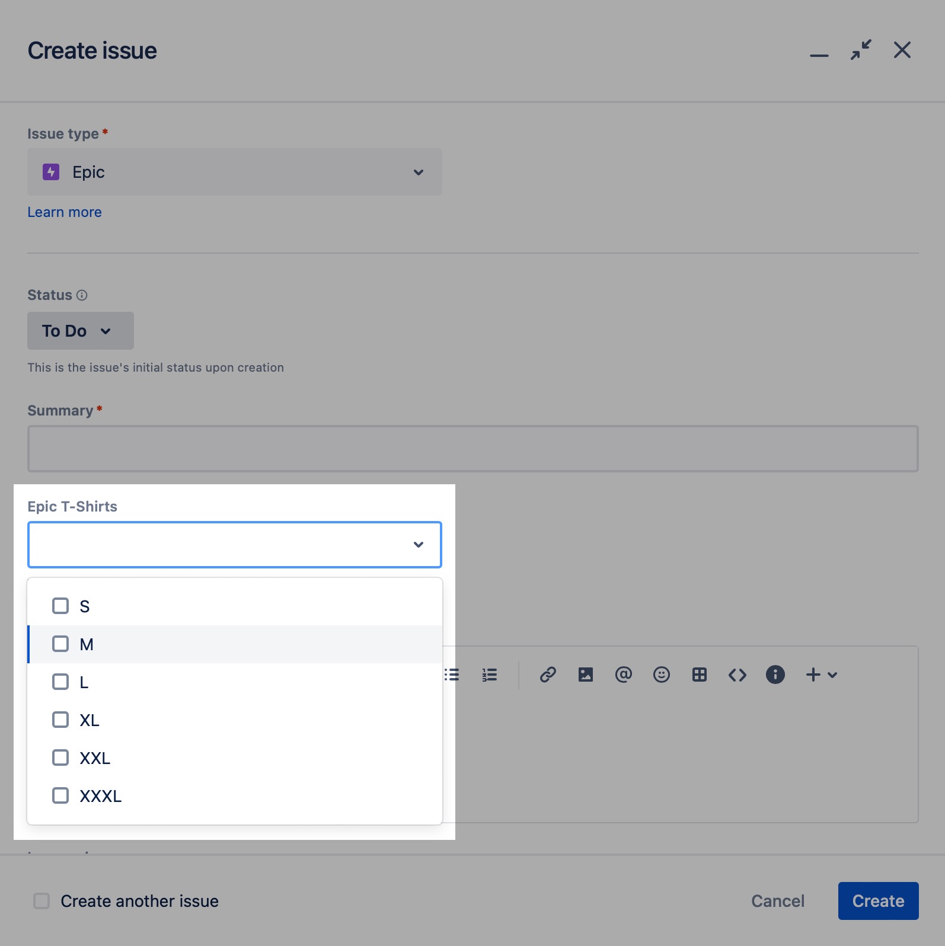The image size is (945, 946).
Task: Tick the XXXL checkbox option
Action: click(x=60, y=795)
